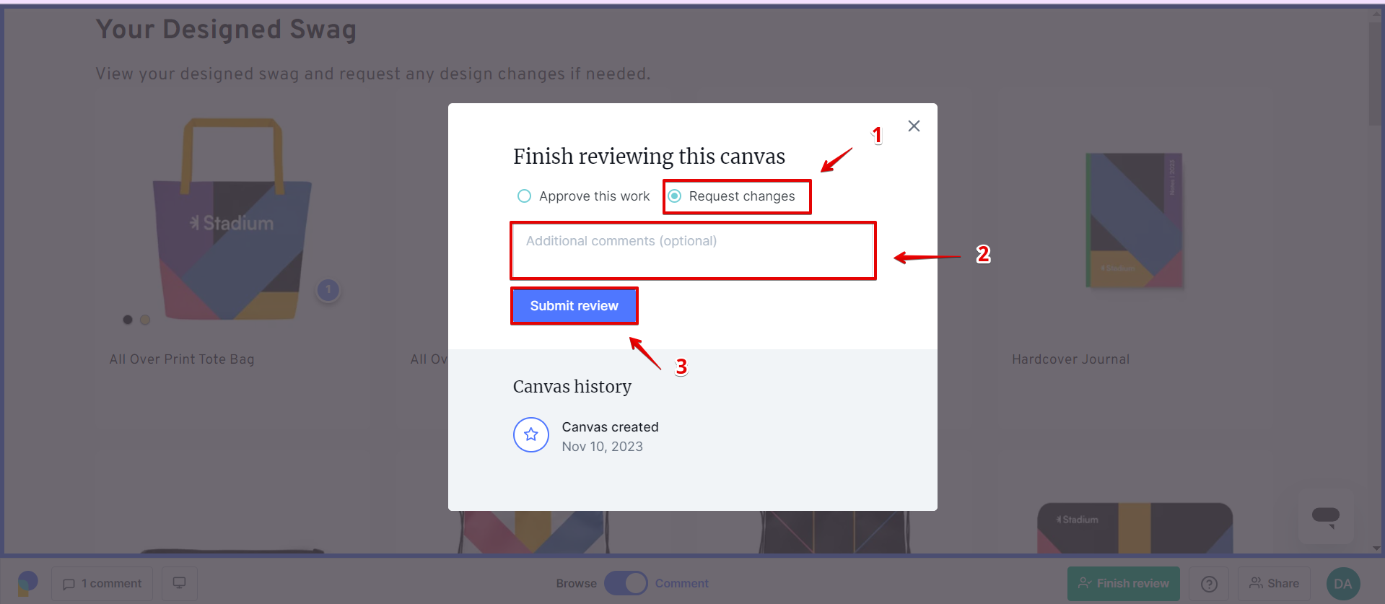The image size is (1385, 604).
Task: Select the Approve this work option
Action: click(x=525, y=196)
